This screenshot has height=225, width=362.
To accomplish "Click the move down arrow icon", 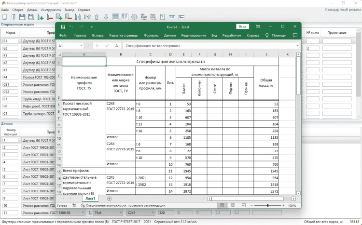I will pos(106,17).
